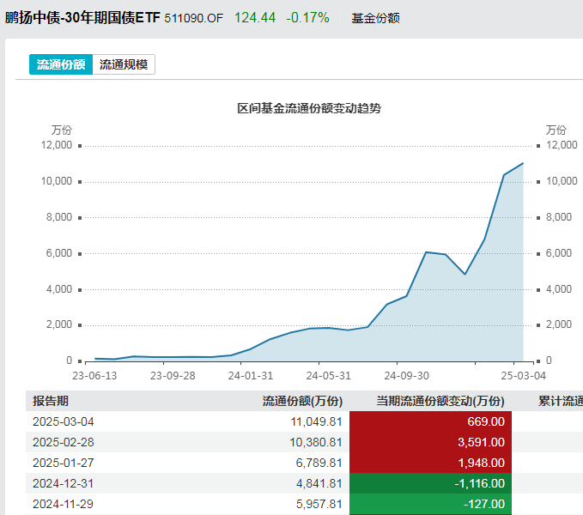Click the chart's final peak data point
The width and height of the screenshot is (583, 515).
523,163
